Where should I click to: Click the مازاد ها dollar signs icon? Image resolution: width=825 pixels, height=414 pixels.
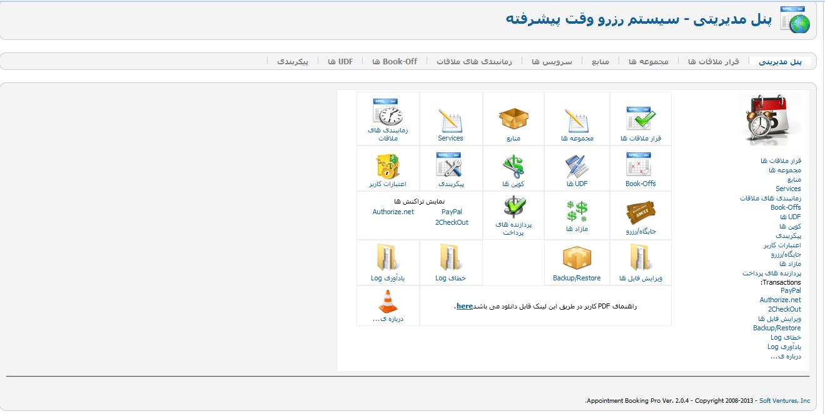click(577, 211)
